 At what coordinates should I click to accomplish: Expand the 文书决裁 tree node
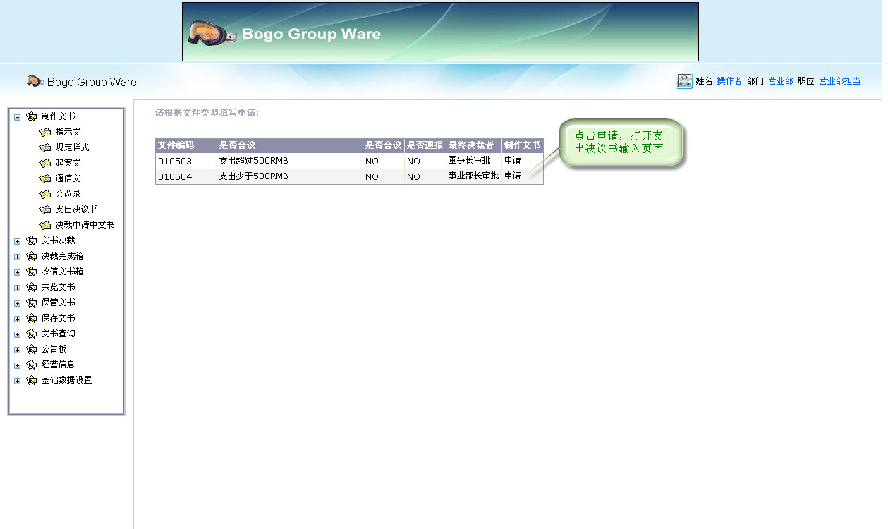pos(18,241)
